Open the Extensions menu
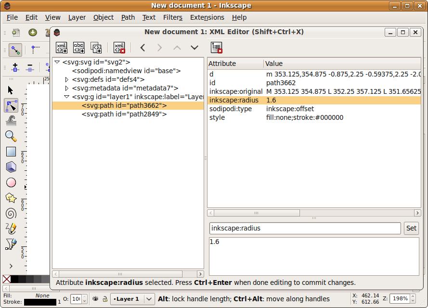Screen dimensions: 428x308 [207, 17]
